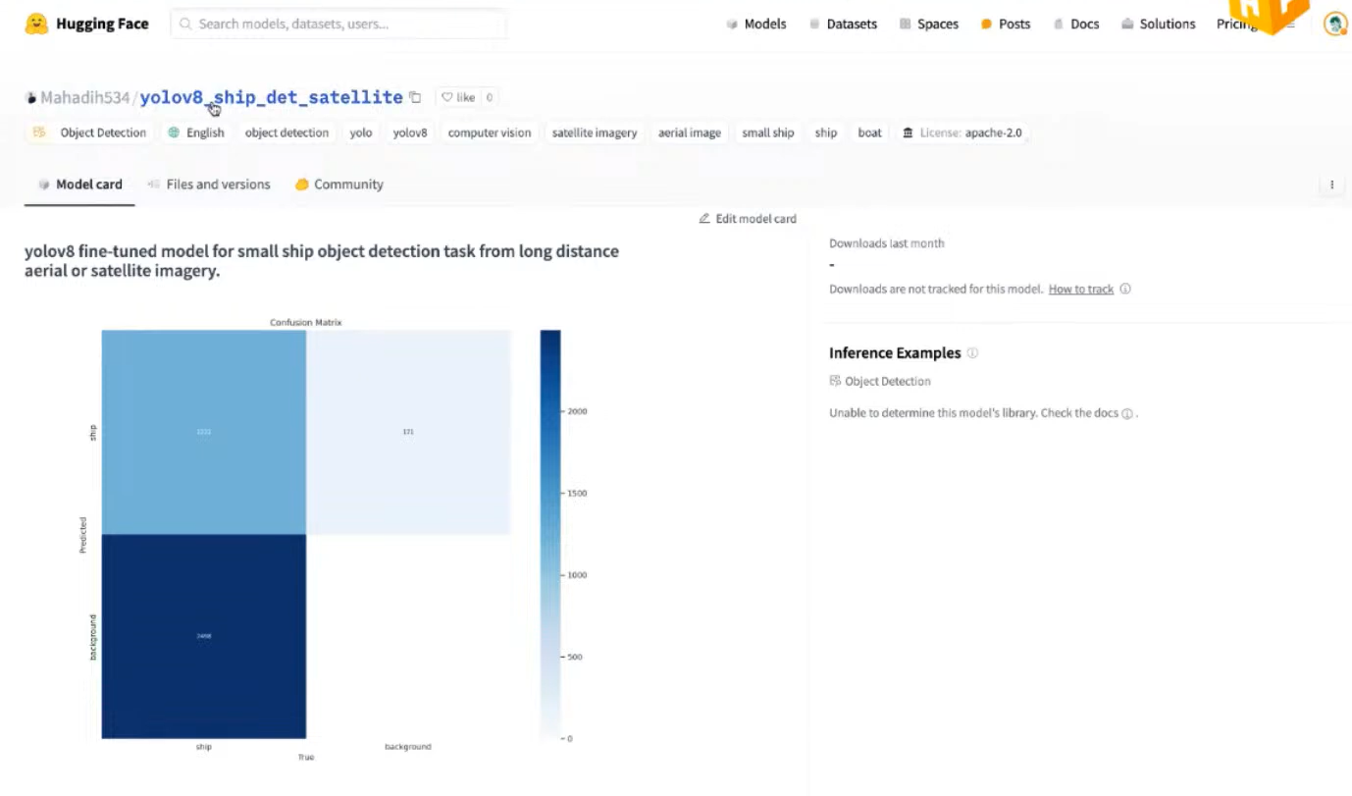Screen dimensions: 1352x796
Task: Click the satellite imagery tag
Action: [595, 133]
